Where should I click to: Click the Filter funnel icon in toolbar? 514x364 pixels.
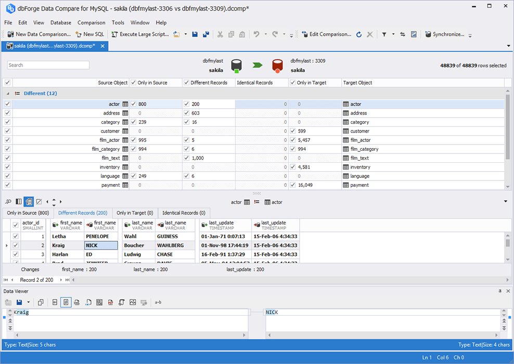pyautogui.click(x=384, y=34)
